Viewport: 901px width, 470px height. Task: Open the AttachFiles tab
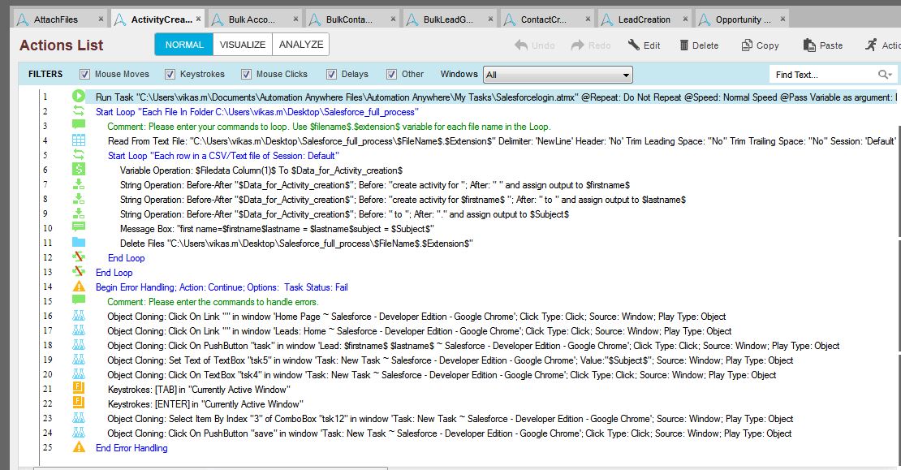pos(57,19)
